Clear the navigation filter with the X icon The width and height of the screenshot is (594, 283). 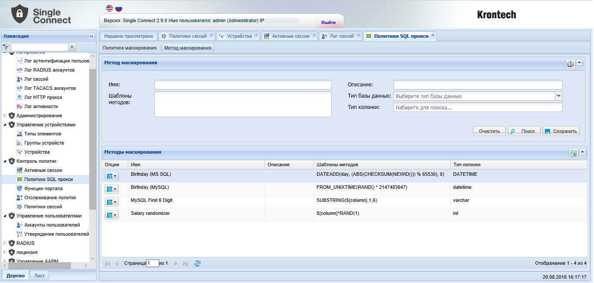pyautogui.click(x=72, y=46)
